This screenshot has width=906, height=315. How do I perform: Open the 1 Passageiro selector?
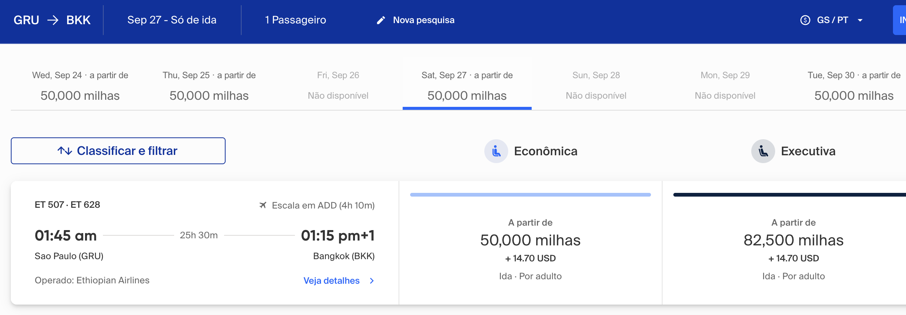point(295,20)
